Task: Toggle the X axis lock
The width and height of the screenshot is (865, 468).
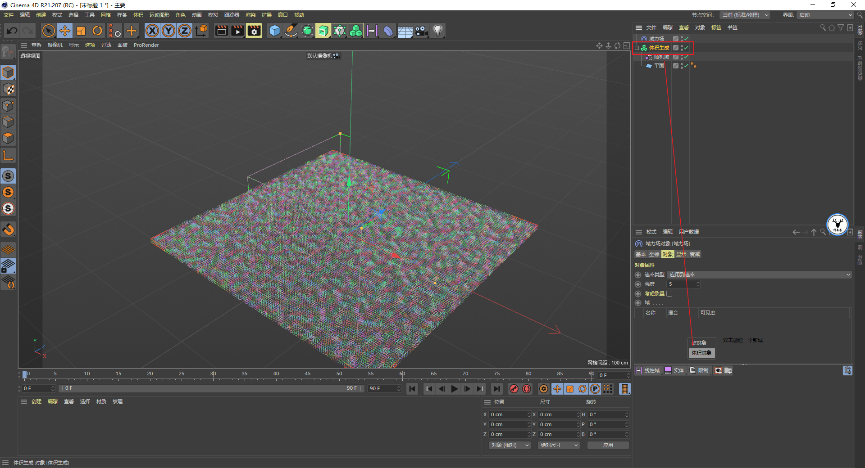Action: [x=152, y=31]
